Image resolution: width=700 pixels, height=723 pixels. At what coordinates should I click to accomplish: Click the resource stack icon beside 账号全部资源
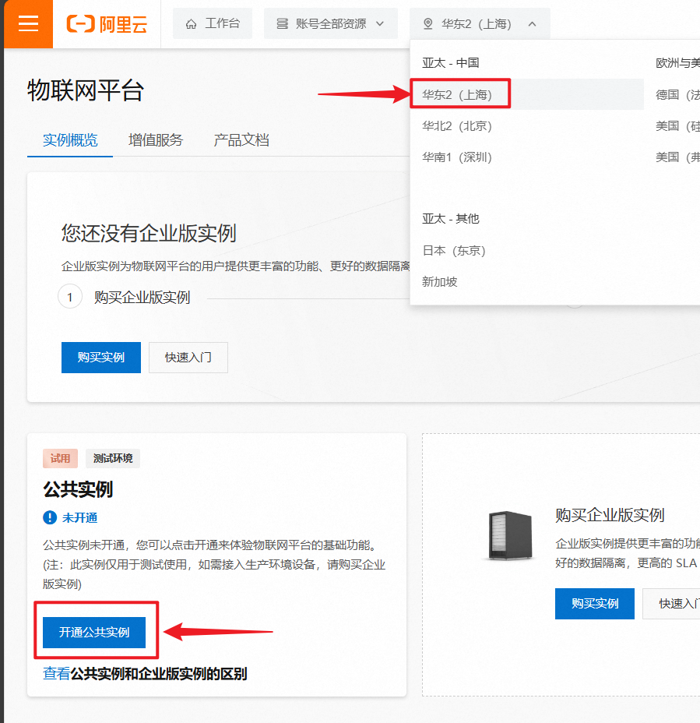coord(282,23)
